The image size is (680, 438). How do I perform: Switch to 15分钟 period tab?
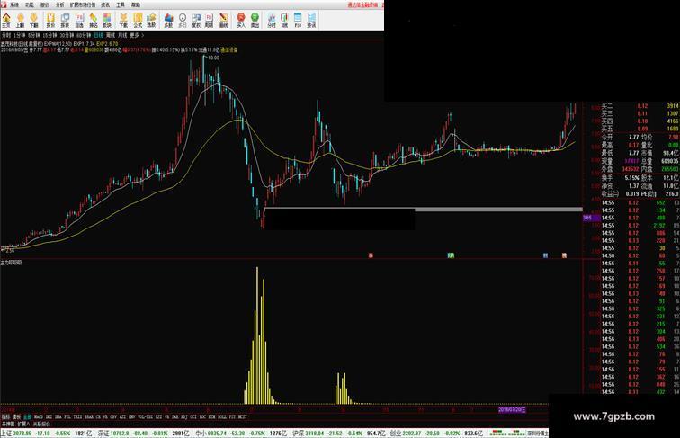point(49,35)
